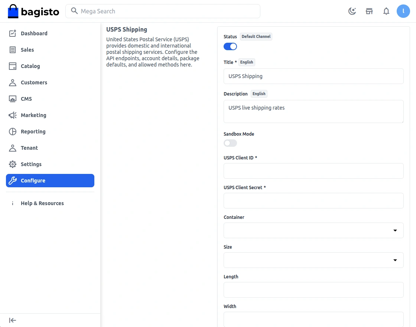Open the Size dropdown
416x327 pixels.
click(313, 260)
